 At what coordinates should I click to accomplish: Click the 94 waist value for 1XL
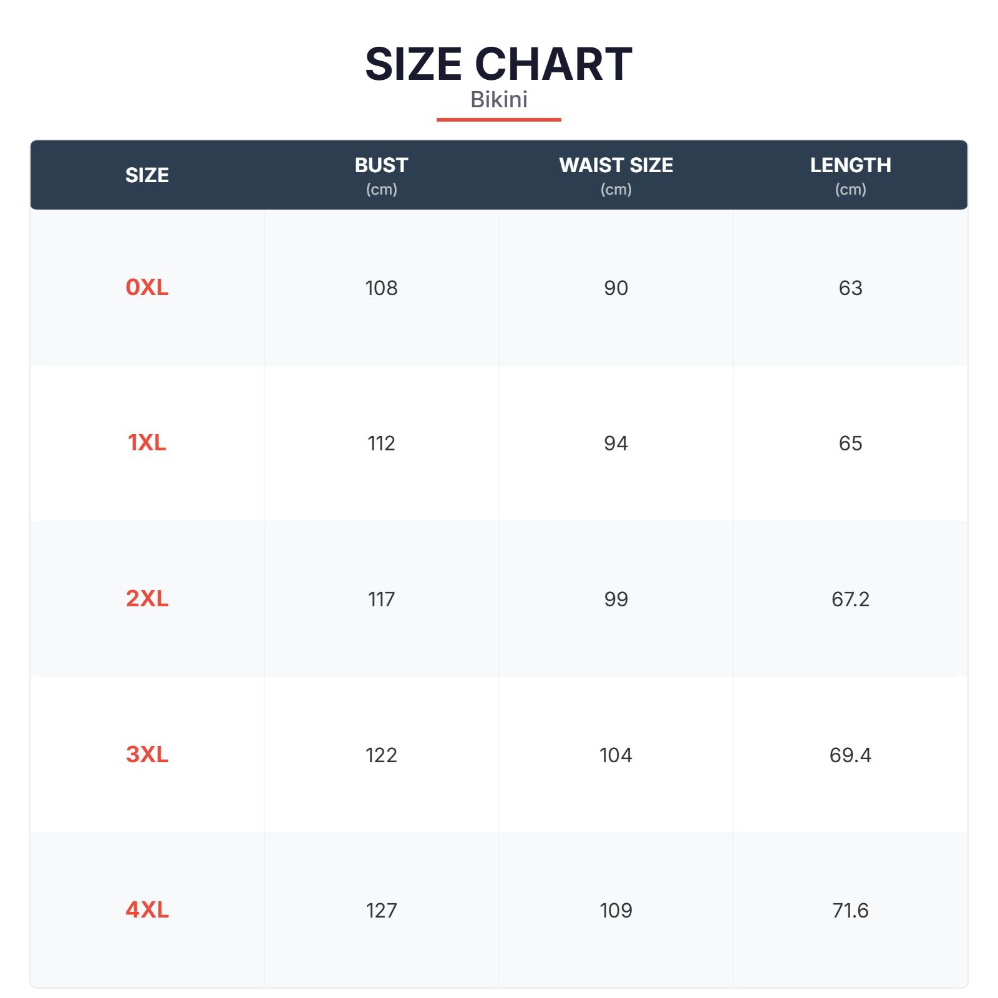tap(616, 443)
